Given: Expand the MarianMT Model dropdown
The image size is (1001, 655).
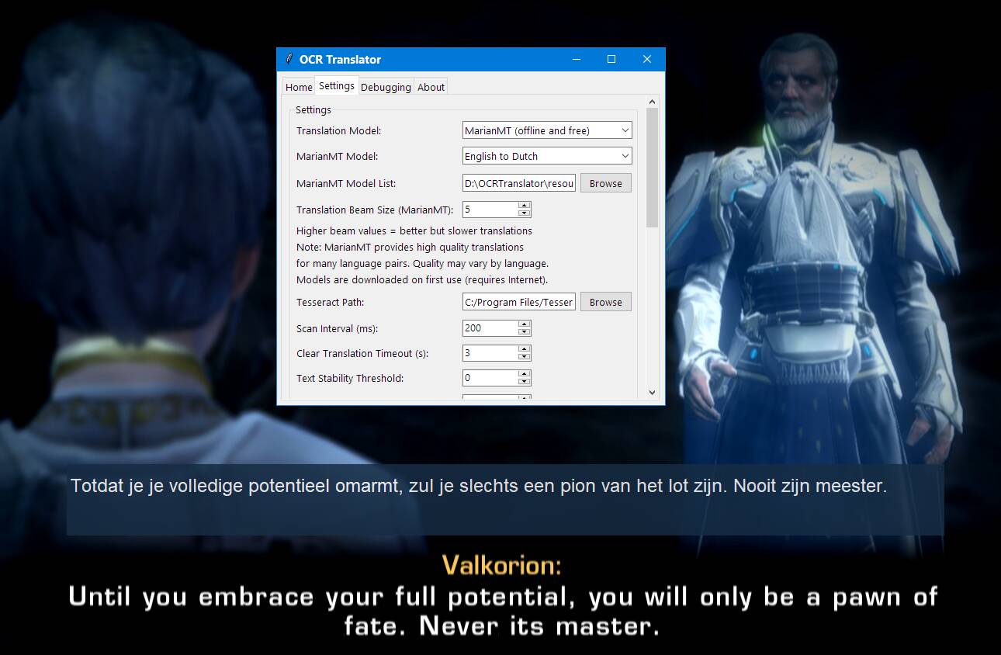Looking at the screenshot, I should tap(547, 156).
